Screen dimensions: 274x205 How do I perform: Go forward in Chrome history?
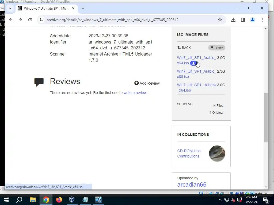pyautogui.click(x=20, y=20)
